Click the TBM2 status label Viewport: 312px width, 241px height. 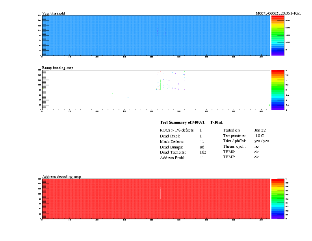click(x=229, y=157)
